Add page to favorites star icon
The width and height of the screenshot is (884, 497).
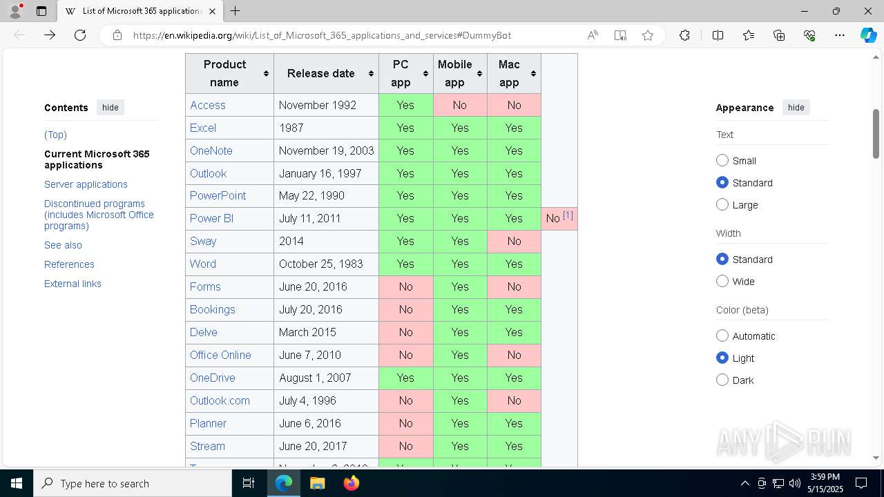click(648, 35)
